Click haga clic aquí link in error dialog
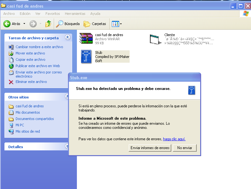This screenshot has height=189, width=251. tap(174, 139)
